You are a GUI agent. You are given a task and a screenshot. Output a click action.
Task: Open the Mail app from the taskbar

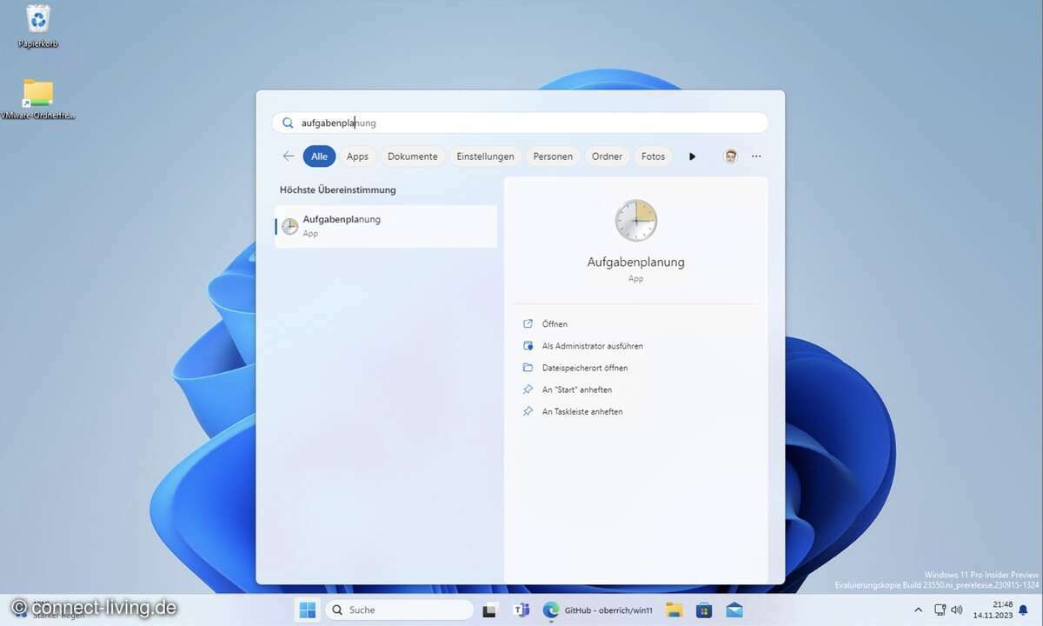(x=734, y=609)
